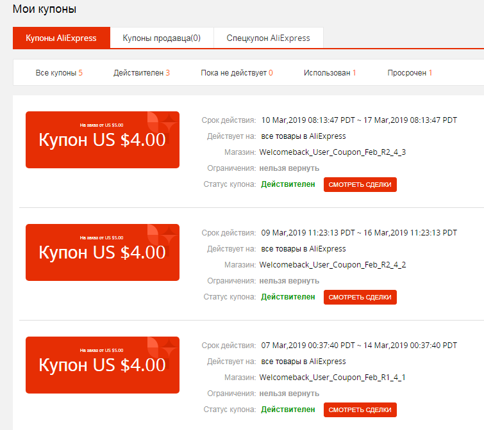This screenshot has width=484, height=430.
Task: Filter by Пока не действует 0
Action: pyautogui.click(x=237, y=73)
